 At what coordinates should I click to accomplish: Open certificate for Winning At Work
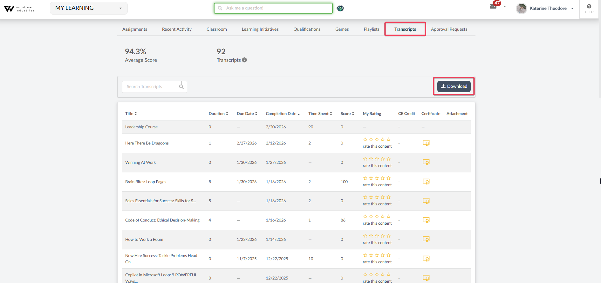coord(426,162)
